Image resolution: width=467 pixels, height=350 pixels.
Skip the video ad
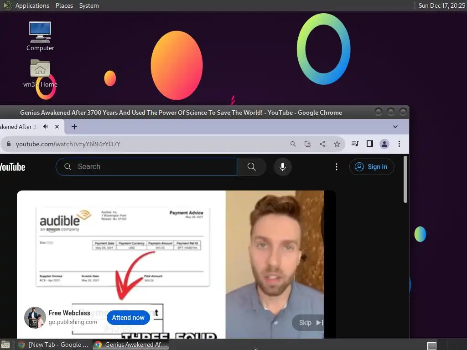tap(309, 323)
